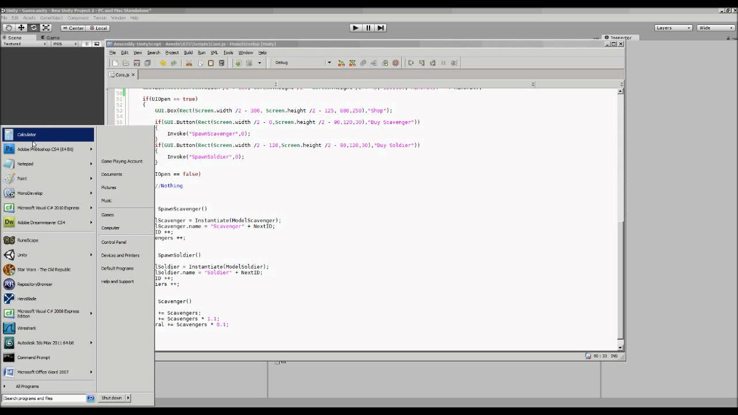Toggle scene lighting sun icon
This screenshot has height=415, width=738.
click(x=87, y=44)
